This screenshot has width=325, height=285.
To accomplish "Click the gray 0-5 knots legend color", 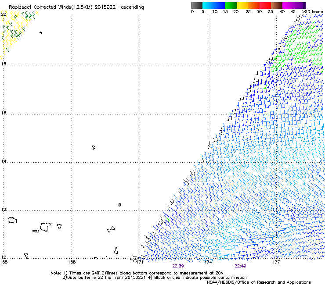I will 197,5.
